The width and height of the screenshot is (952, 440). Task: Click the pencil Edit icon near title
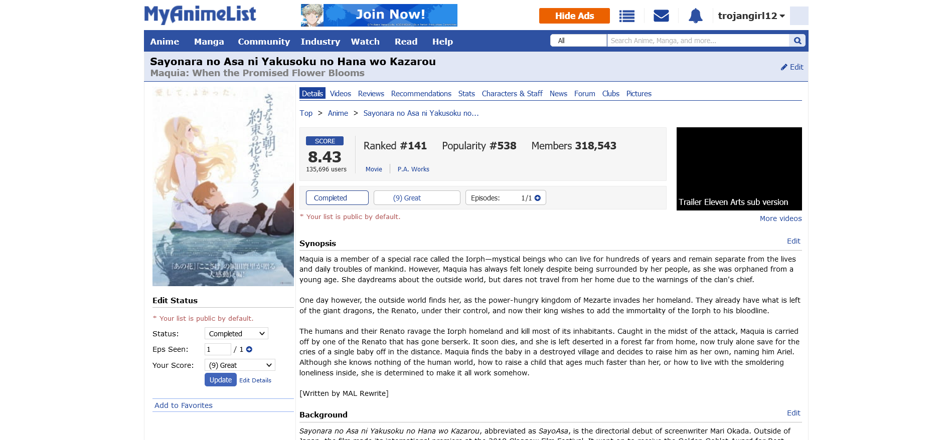tap(792, 67)
